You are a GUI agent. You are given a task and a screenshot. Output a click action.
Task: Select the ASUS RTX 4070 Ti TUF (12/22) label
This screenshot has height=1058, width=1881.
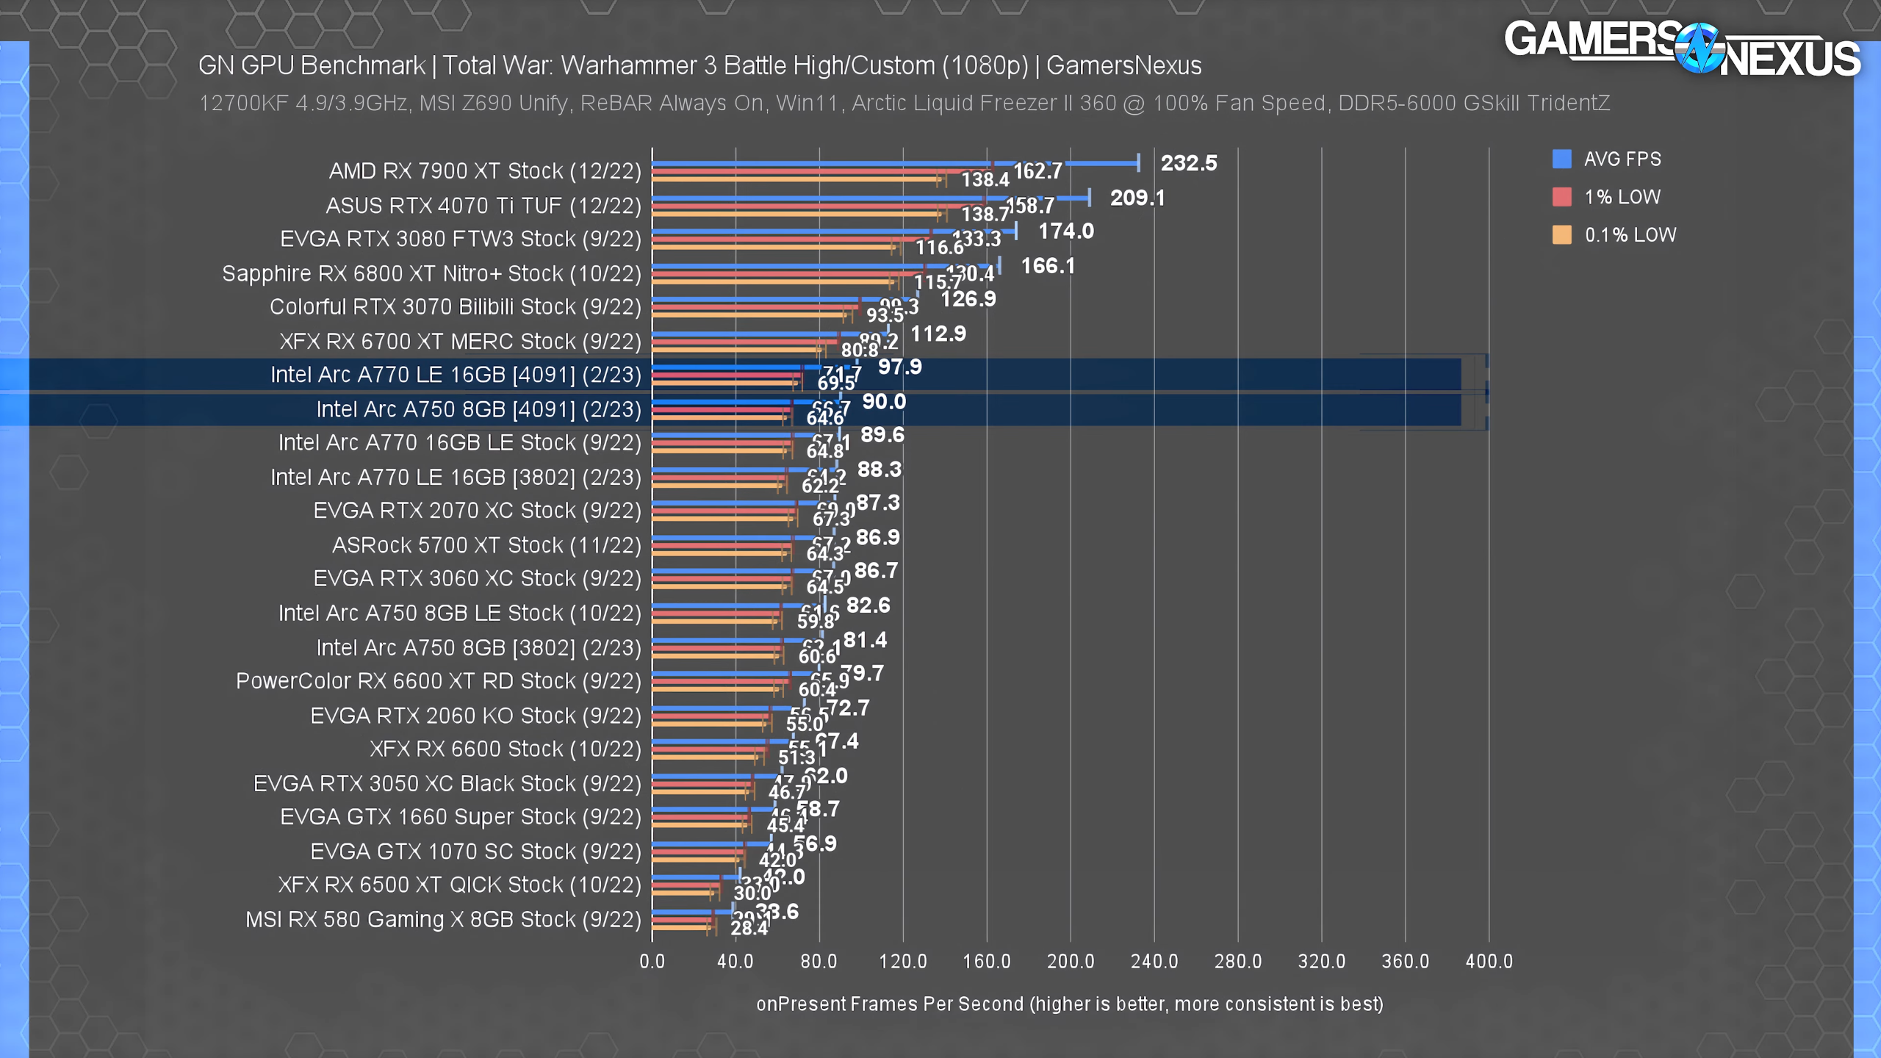(x=483, y=206)
